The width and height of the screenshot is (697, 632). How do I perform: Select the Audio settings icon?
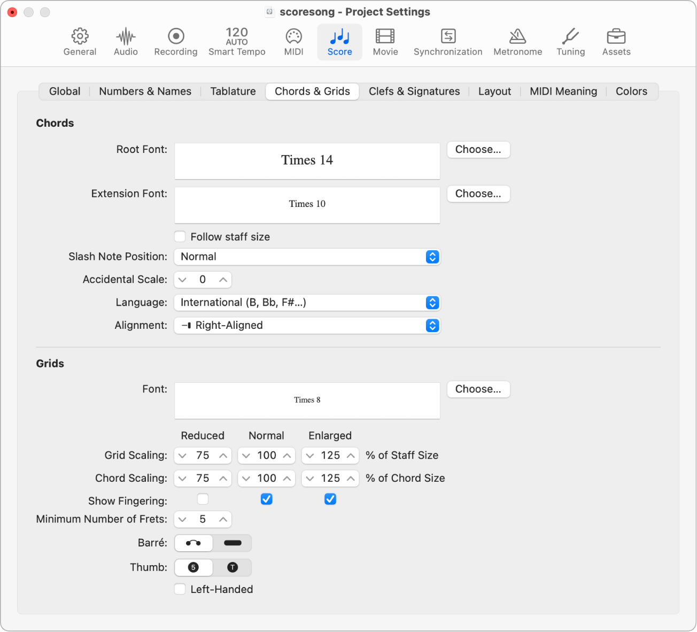coord(126,42)
